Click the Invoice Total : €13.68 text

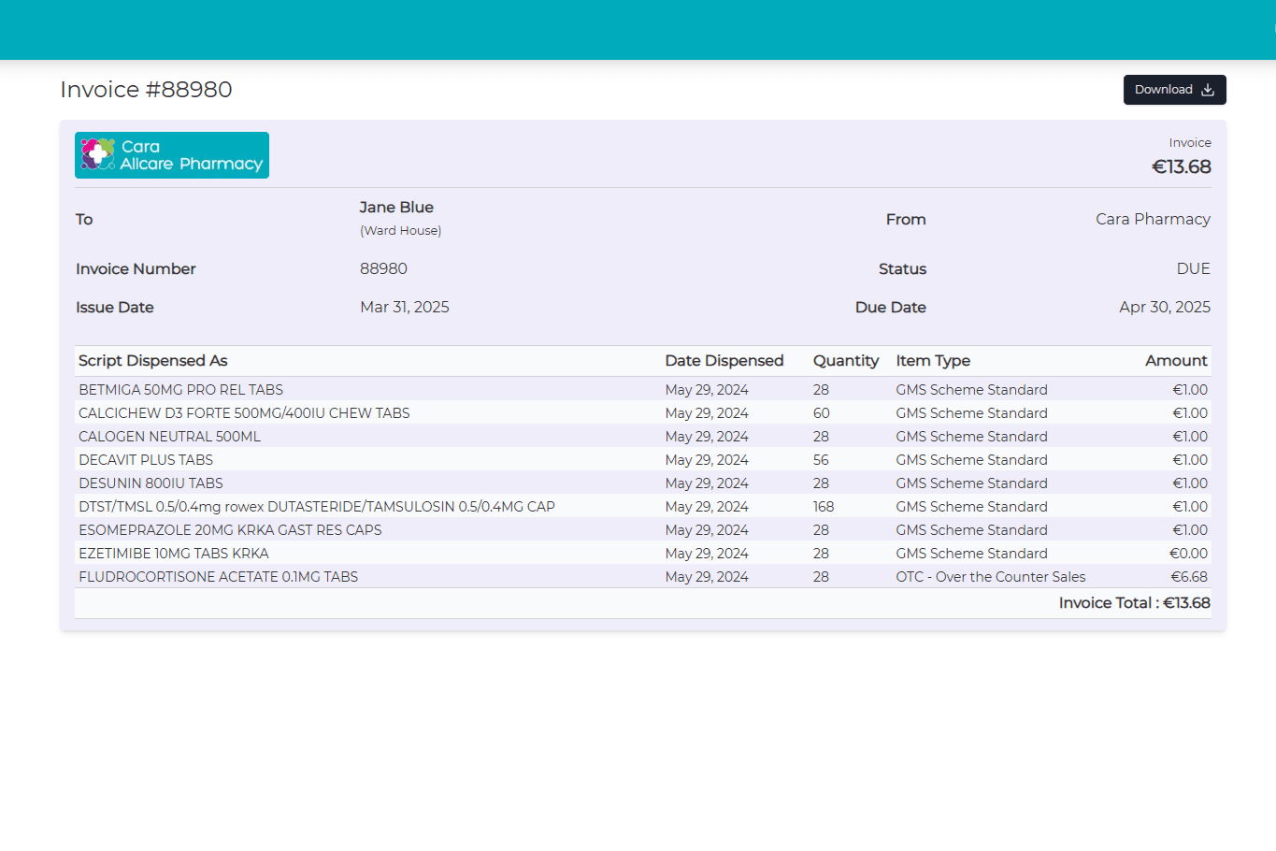tap(1133, 602)
